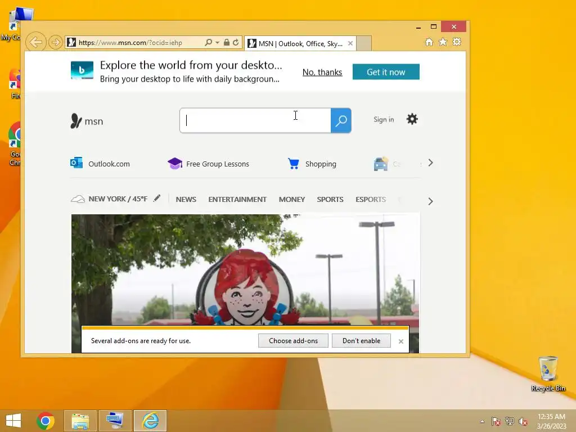Open the ESPORTS category
This screenshot has height=432, width=576.
370,199
